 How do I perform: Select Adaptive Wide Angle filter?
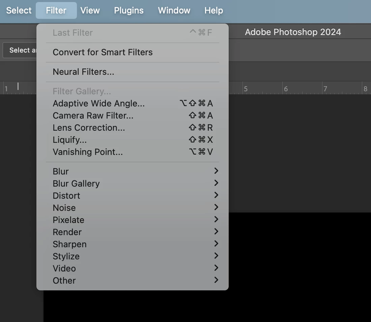(133, 103)
